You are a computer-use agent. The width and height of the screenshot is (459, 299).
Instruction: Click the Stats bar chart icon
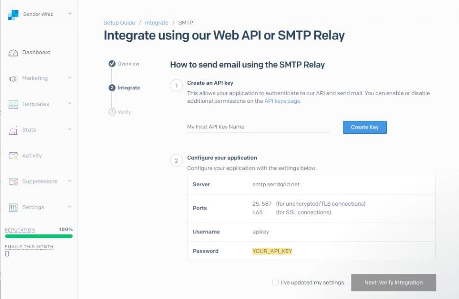tap(13, 130)
